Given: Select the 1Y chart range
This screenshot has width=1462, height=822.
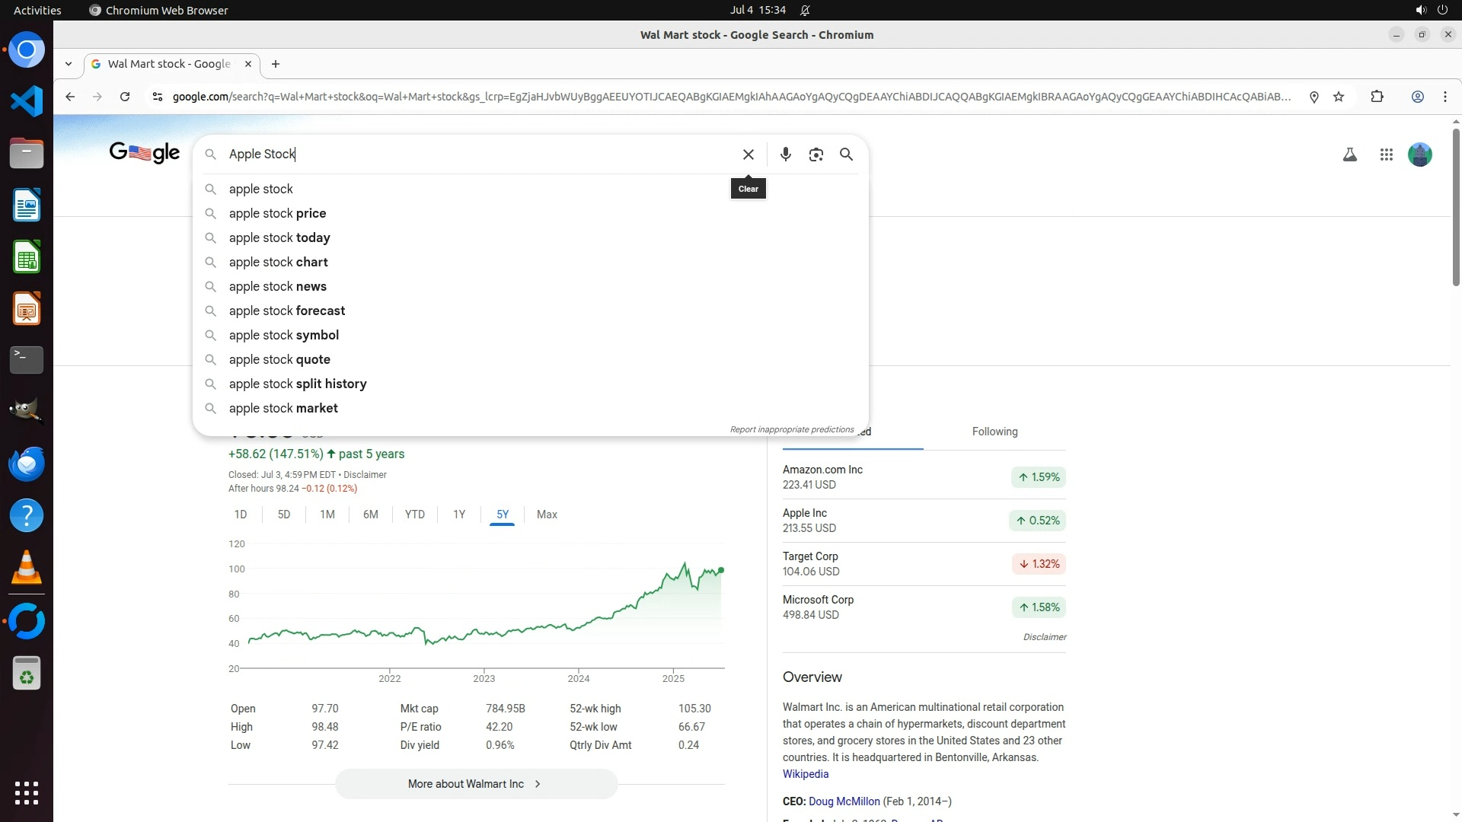Looking at the screenshot, I should click(x=459, y=515).
